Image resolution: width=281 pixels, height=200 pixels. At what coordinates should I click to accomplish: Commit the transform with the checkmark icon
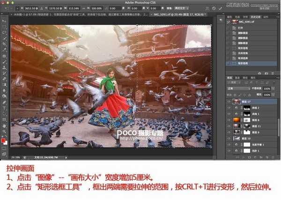(220, 8)
